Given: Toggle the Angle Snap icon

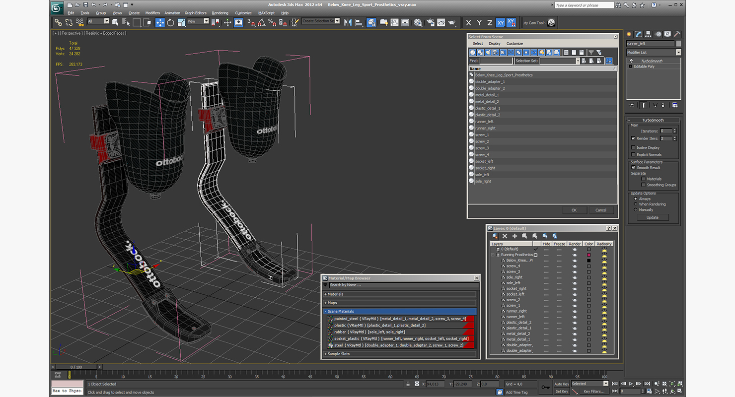Looking at the screenshot, I should click(x=262, y=22).
